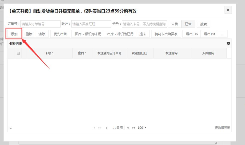Sort by 发送到旺旺 column header

[x=140, y=53]
